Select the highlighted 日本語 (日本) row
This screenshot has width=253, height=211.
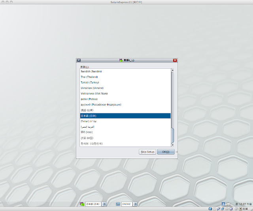point(125,116)
